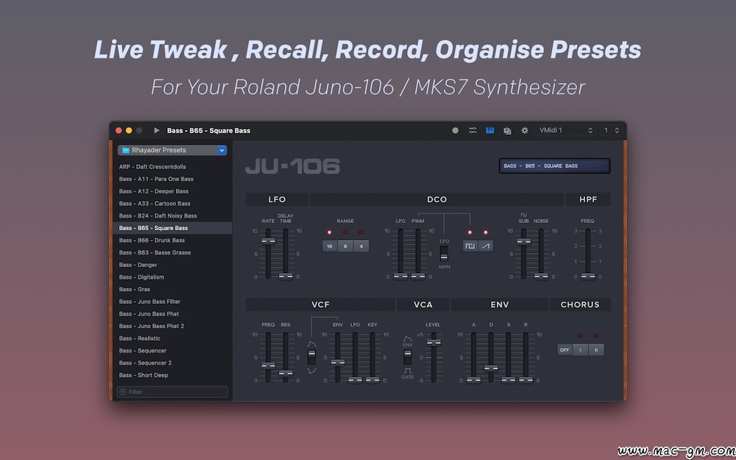Select preset Bass - Juno Bass Phat 2
The image size is (736, 460).
point(172,326)
